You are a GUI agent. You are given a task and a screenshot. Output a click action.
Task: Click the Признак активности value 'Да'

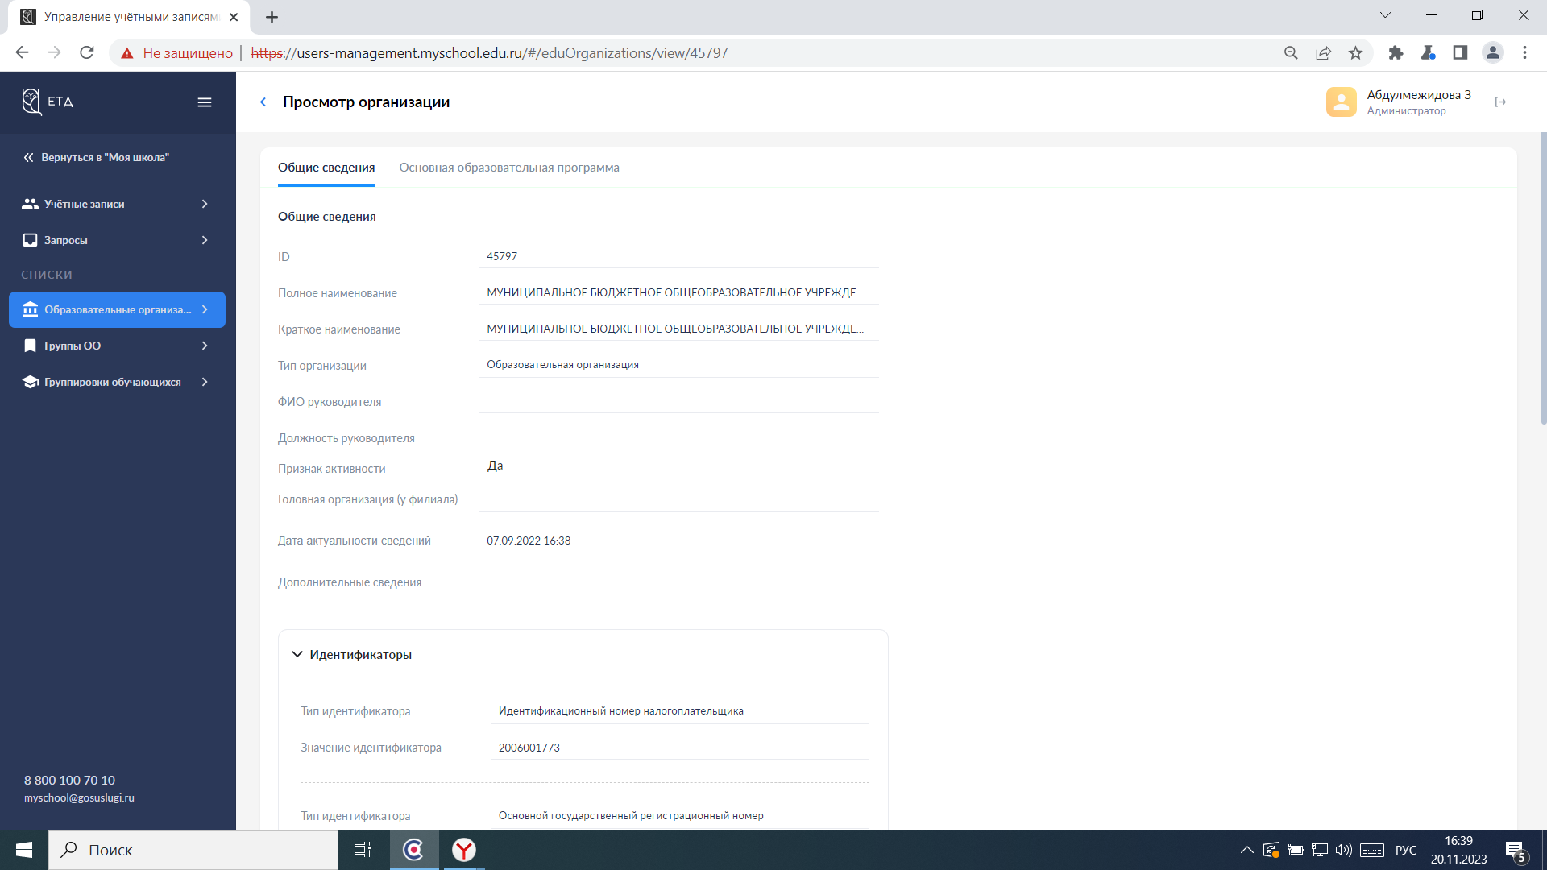coord(495,466)
